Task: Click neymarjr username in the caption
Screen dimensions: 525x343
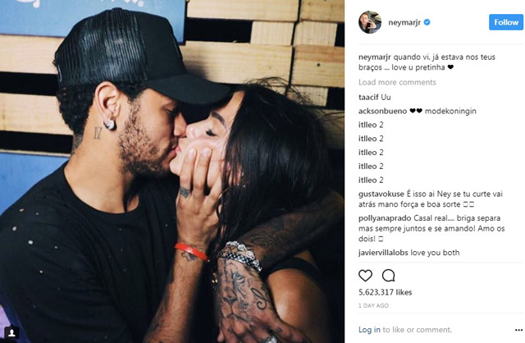Action: click(x=375, y=57)
